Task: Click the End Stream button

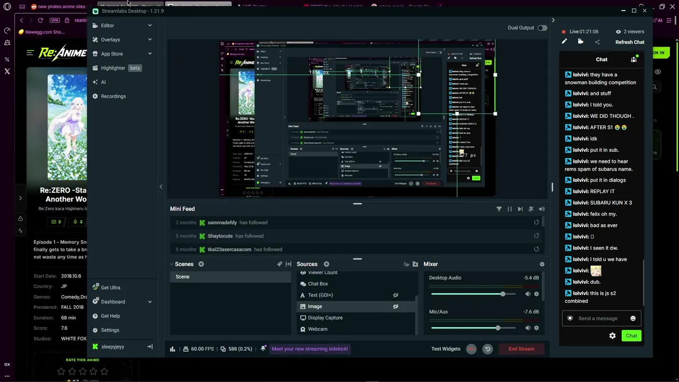Action: tap(521, 349)
